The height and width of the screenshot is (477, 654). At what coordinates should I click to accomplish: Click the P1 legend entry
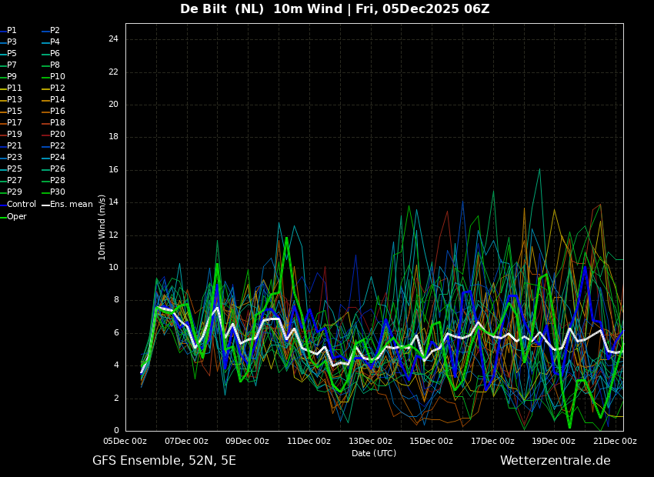point(8,31)
